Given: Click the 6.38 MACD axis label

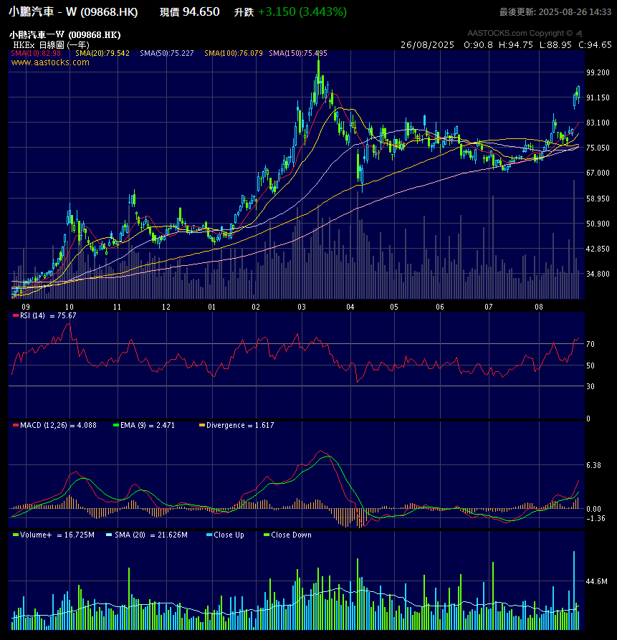Looking at the screenshot, I should coord(594,465).
